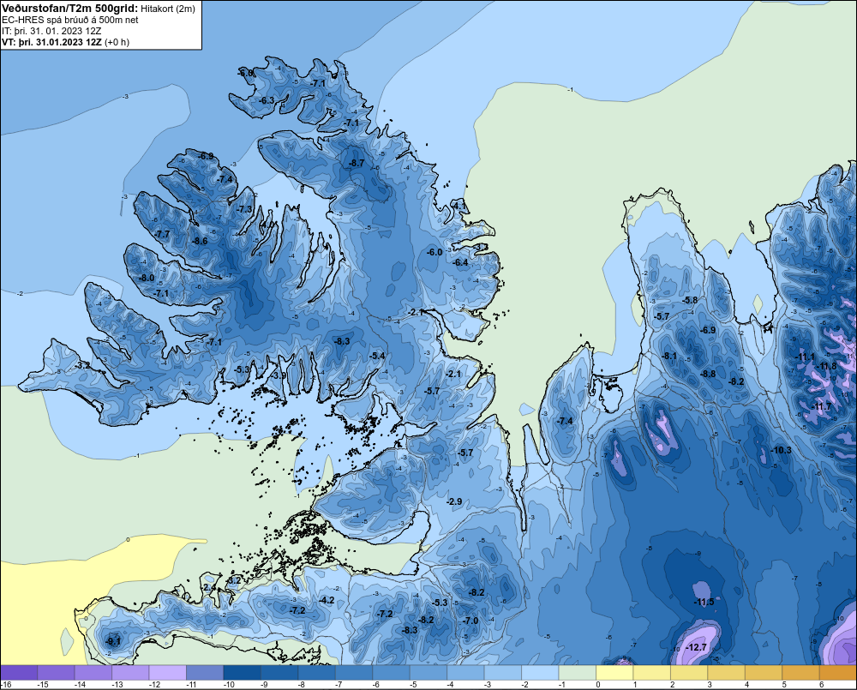The image size is (857, 690).
Task: Click the legend swatch between -16 and -15
Action: click(19, 673)
